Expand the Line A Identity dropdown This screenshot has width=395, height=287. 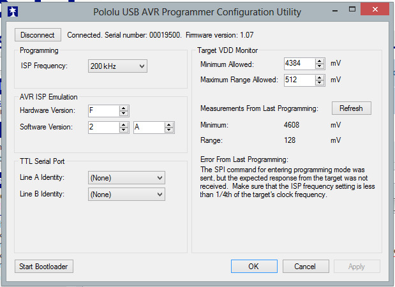pyautogui.click(x=126, y=177)
